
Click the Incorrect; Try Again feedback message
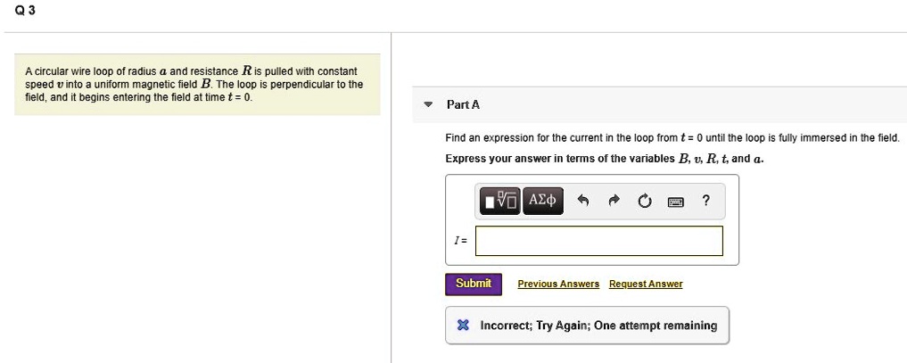598,326
